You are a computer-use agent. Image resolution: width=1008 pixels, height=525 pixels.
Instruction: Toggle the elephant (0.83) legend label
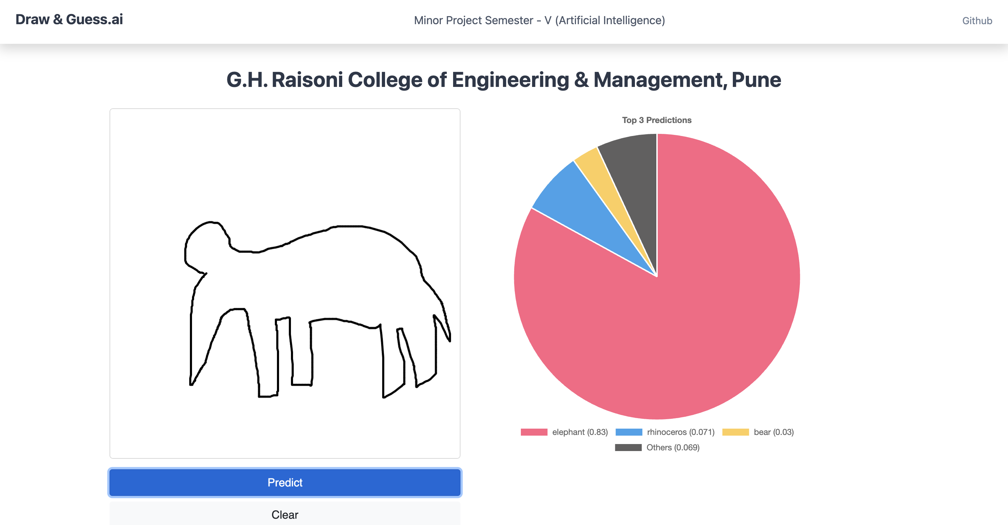pyautogui.click(x=580, y=432)
